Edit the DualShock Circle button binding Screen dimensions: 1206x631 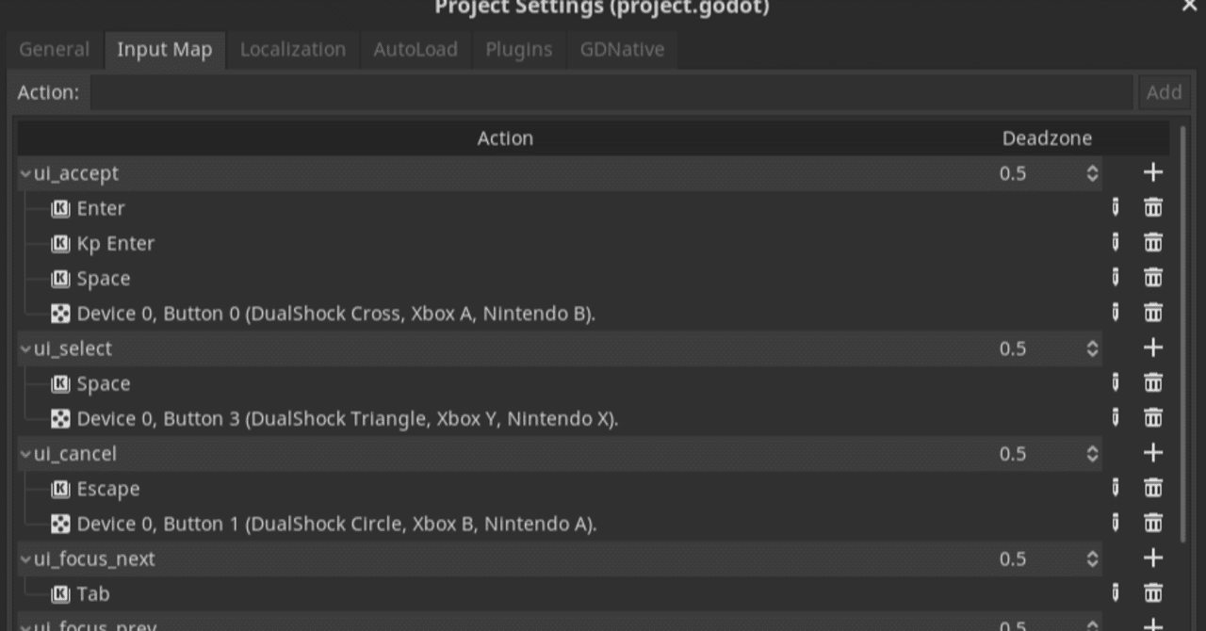pos(1116,523)
